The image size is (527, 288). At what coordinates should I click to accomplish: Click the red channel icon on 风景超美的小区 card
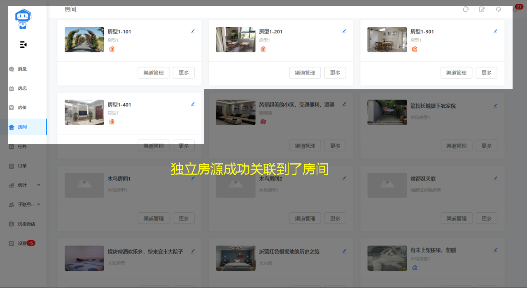[263, 122]
